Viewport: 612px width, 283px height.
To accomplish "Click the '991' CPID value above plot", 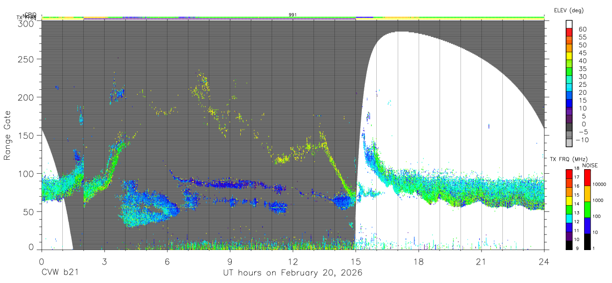I will point(293,15).
